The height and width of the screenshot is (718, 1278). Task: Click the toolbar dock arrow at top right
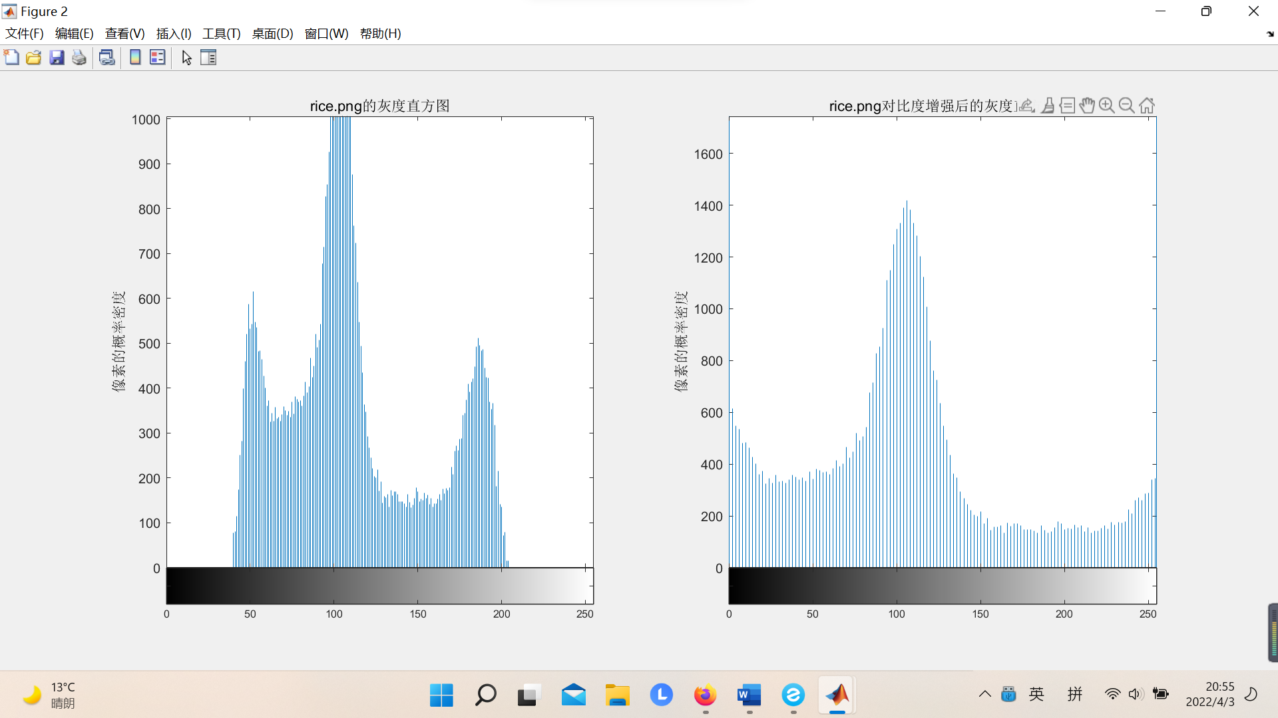point(1269,34)
